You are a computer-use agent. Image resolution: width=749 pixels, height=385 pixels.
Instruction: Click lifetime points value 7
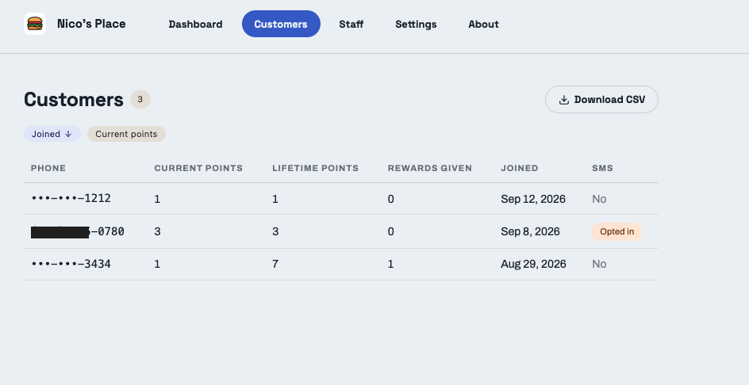point(275,264)
